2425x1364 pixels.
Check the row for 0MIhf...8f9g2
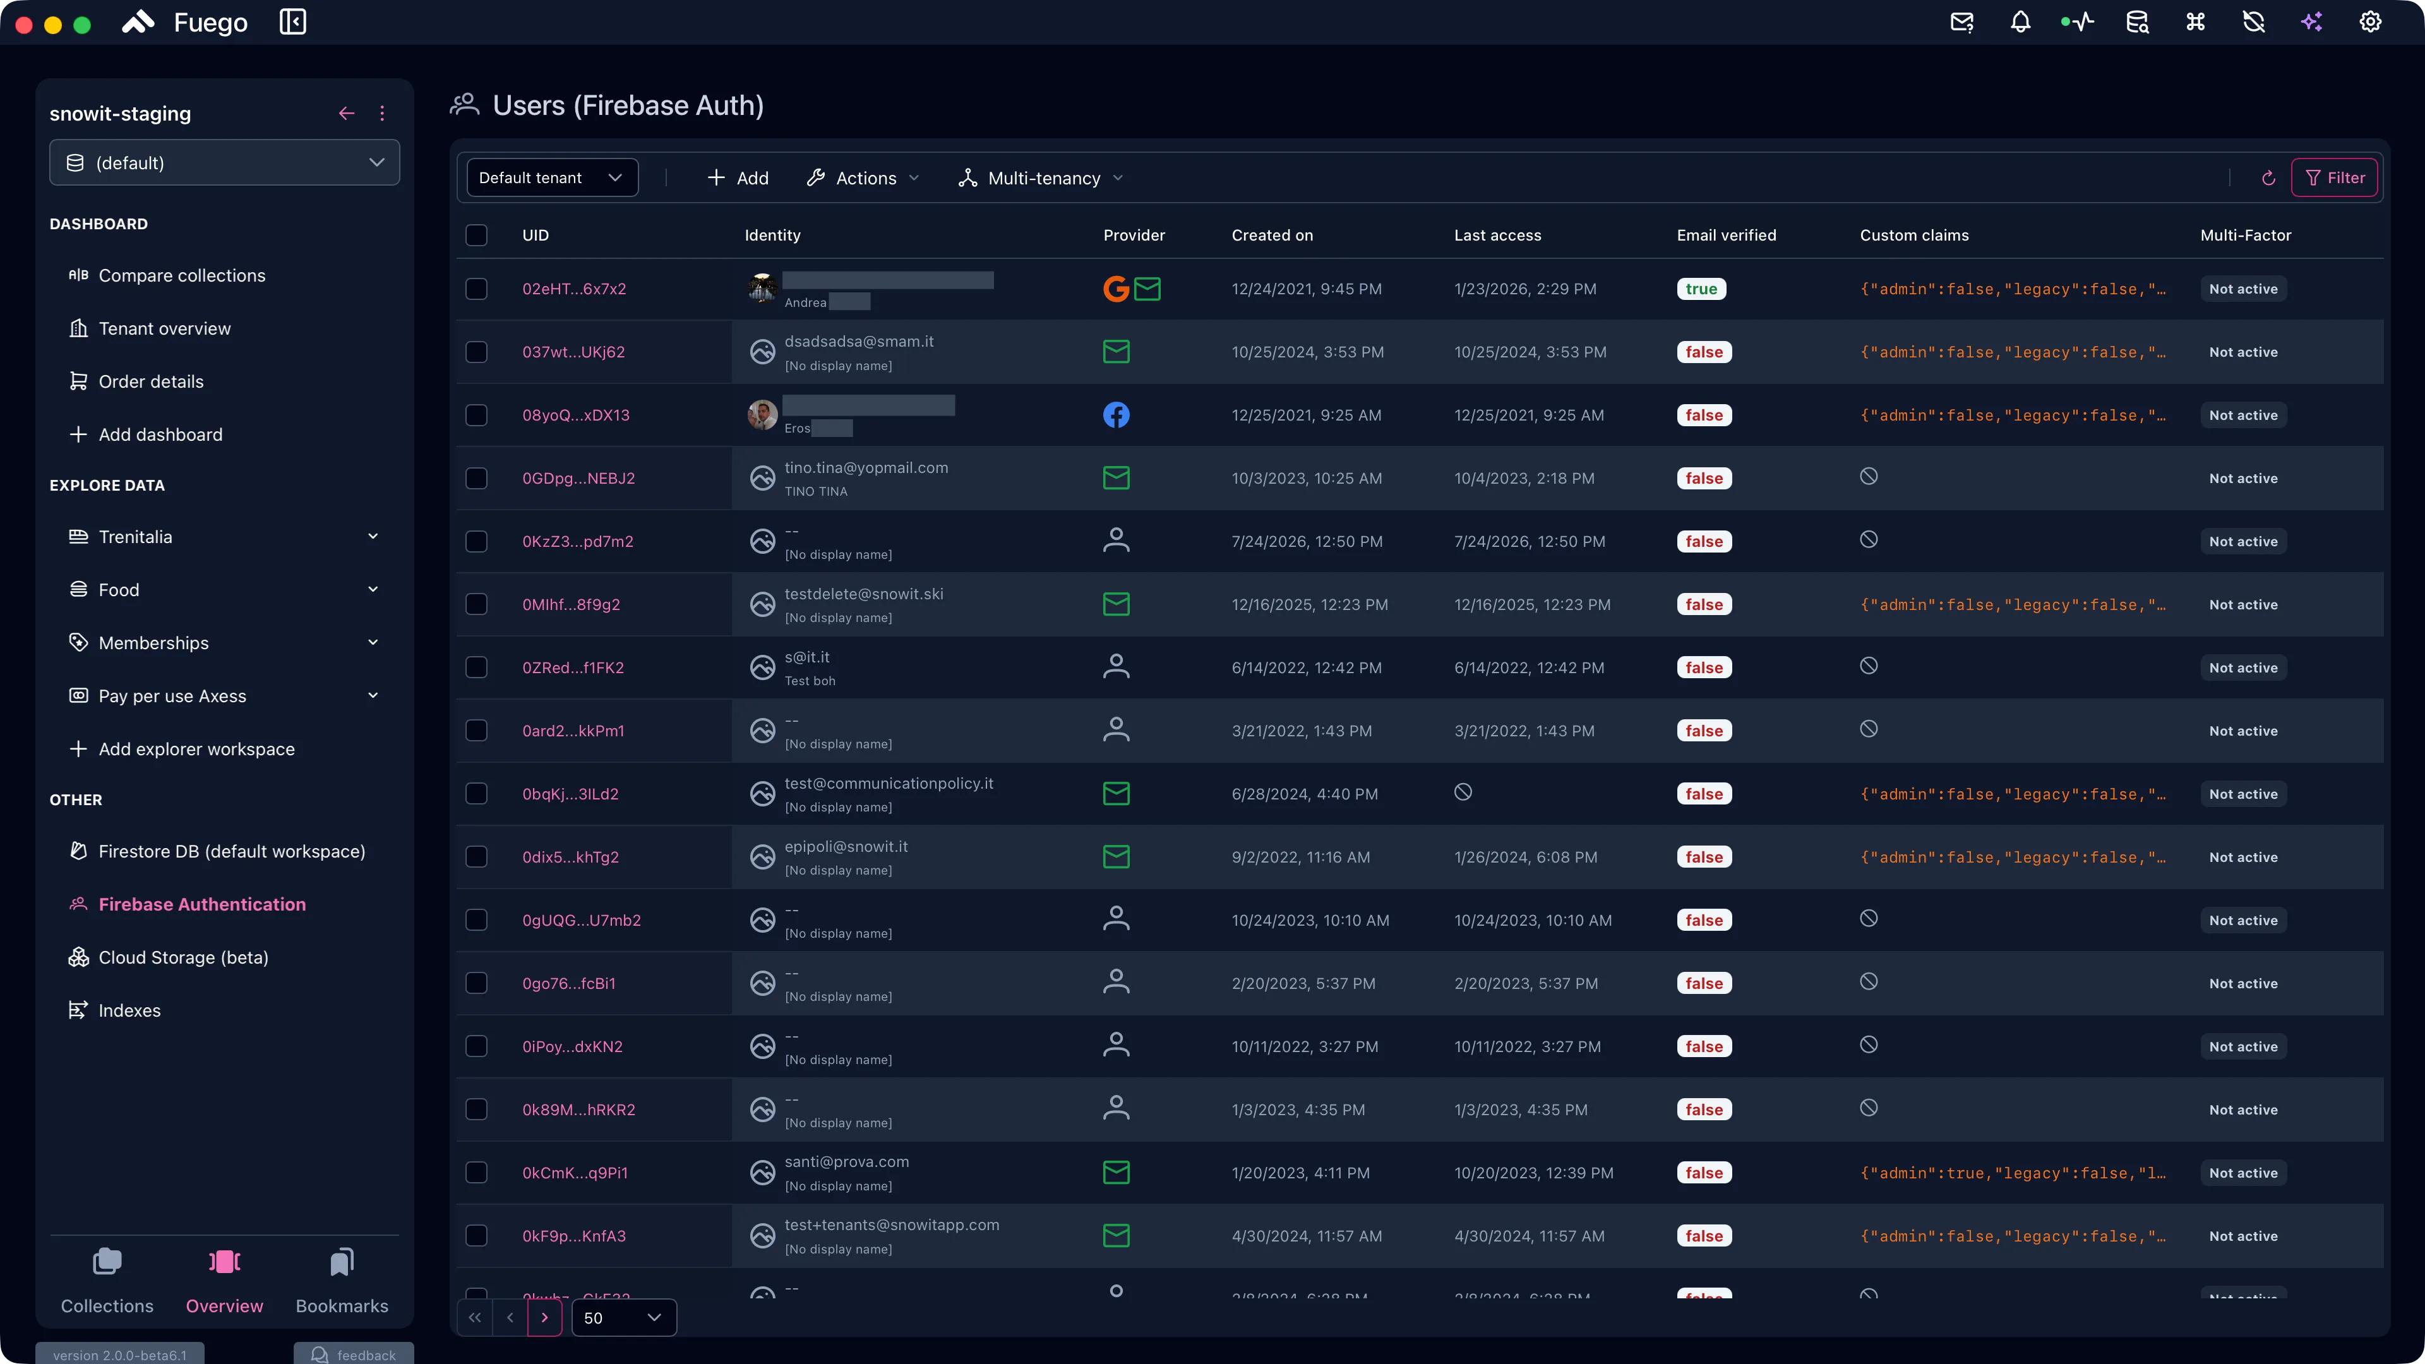click(476, 604)
